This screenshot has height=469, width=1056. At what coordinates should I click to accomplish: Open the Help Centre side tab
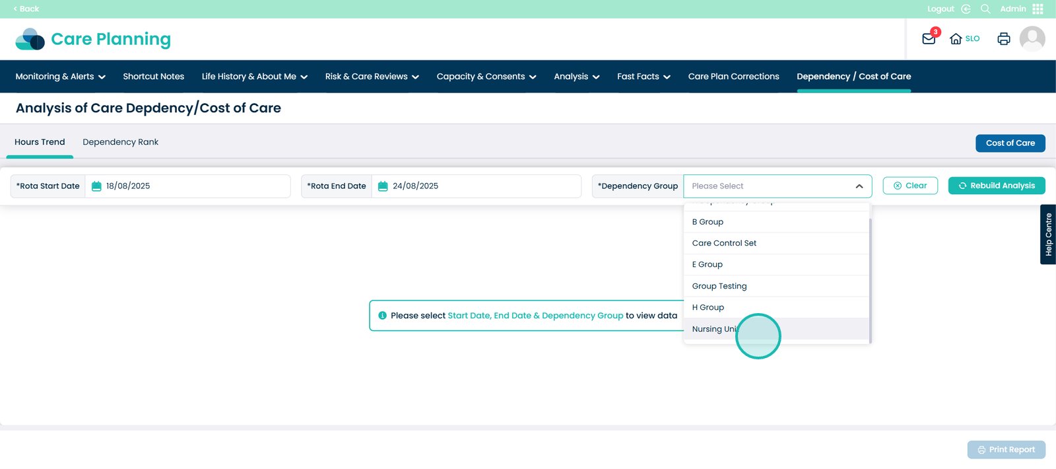[1048, 234]
